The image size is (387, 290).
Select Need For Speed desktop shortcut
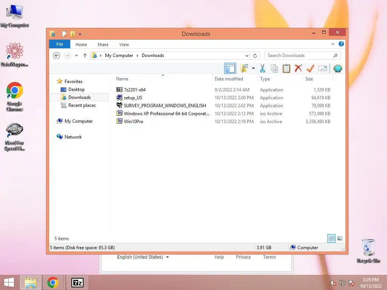pyautogui.click(x=15, y=137)
